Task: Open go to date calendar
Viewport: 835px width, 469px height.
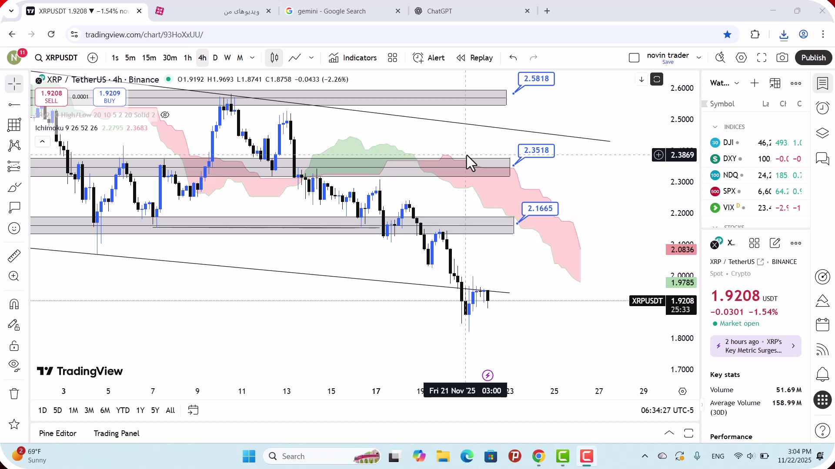Action: (x=193, y=410)
